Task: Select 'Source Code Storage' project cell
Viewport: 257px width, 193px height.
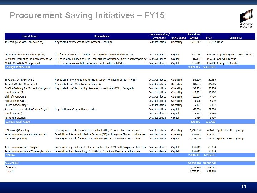Action: coord(16,105)
